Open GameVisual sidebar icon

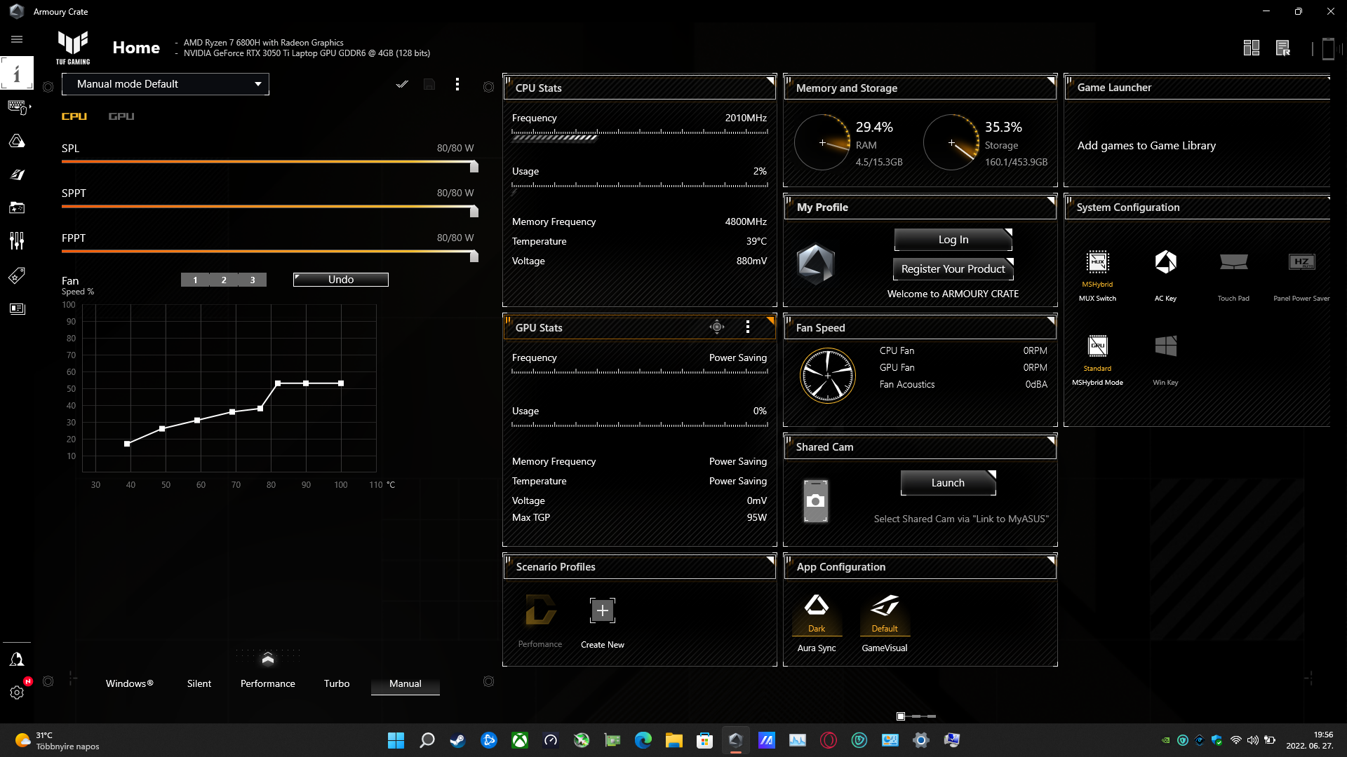17,175
